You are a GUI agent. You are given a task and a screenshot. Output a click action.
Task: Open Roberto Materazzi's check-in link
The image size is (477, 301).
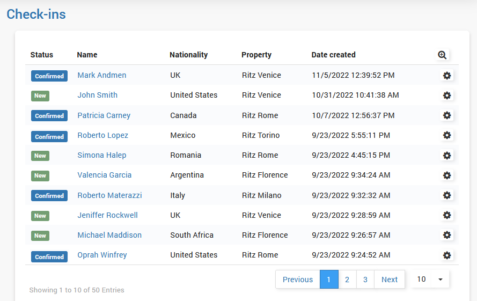(109, 195)
